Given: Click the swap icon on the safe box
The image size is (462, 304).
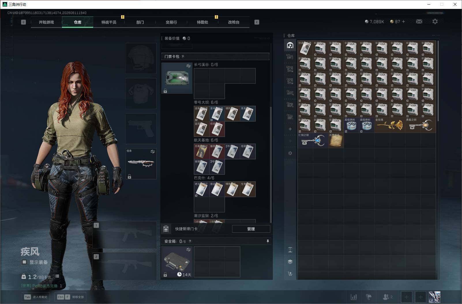Looking at the screenshot, I should click(x=188, y=250).
